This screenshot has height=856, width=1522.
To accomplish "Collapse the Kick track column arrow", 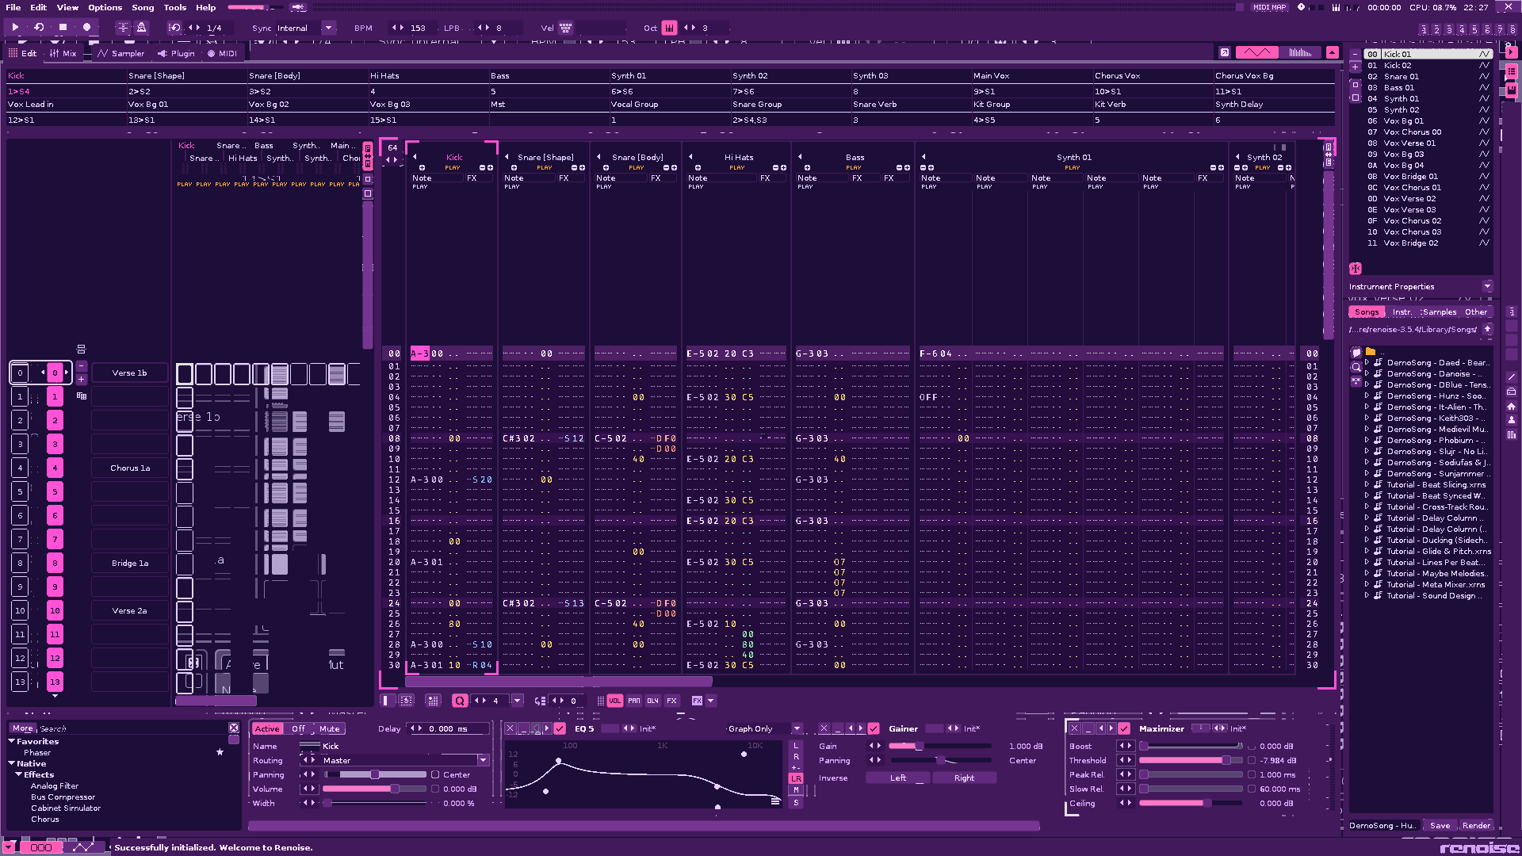I will coord(415,157).
